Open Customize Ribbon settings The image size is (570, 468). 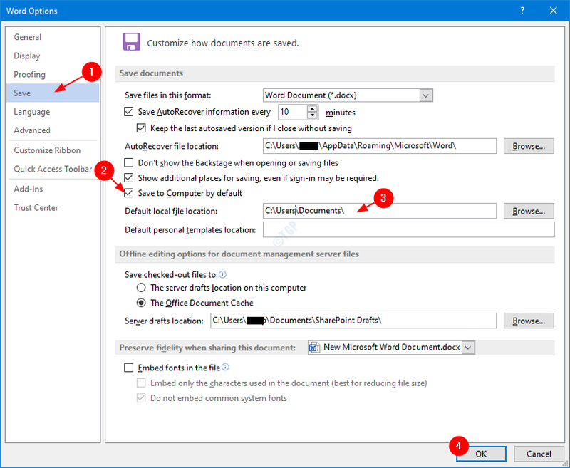pos(53,150)
